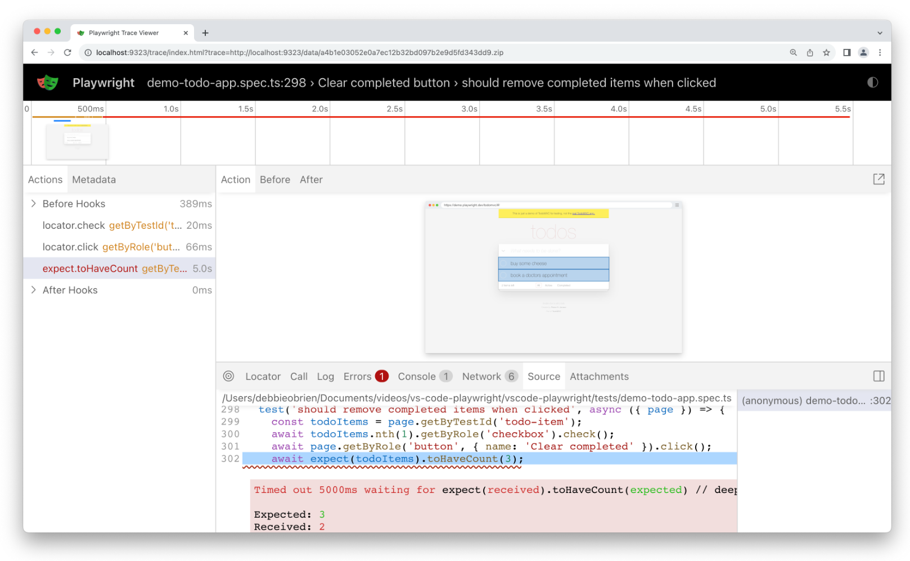
Task: Open the tab search chevron
Action: click(880, 33)
